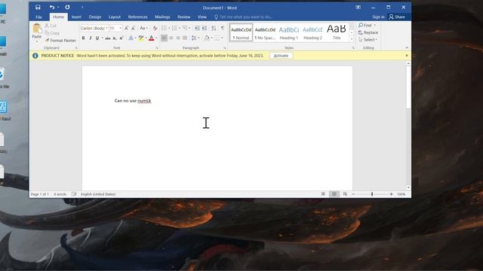Screen dimensions: 483x271
Task: Click the Activate button in the notice
Action: coord(281,56)
